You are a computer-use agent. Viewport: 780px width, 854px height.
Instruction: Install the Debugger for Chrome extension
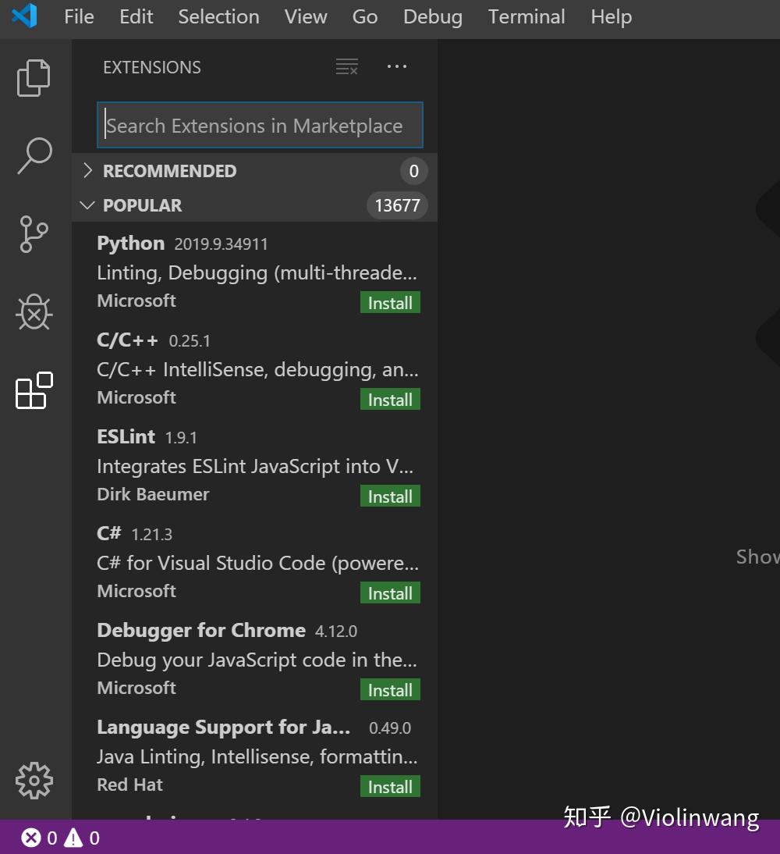point(390,690)
